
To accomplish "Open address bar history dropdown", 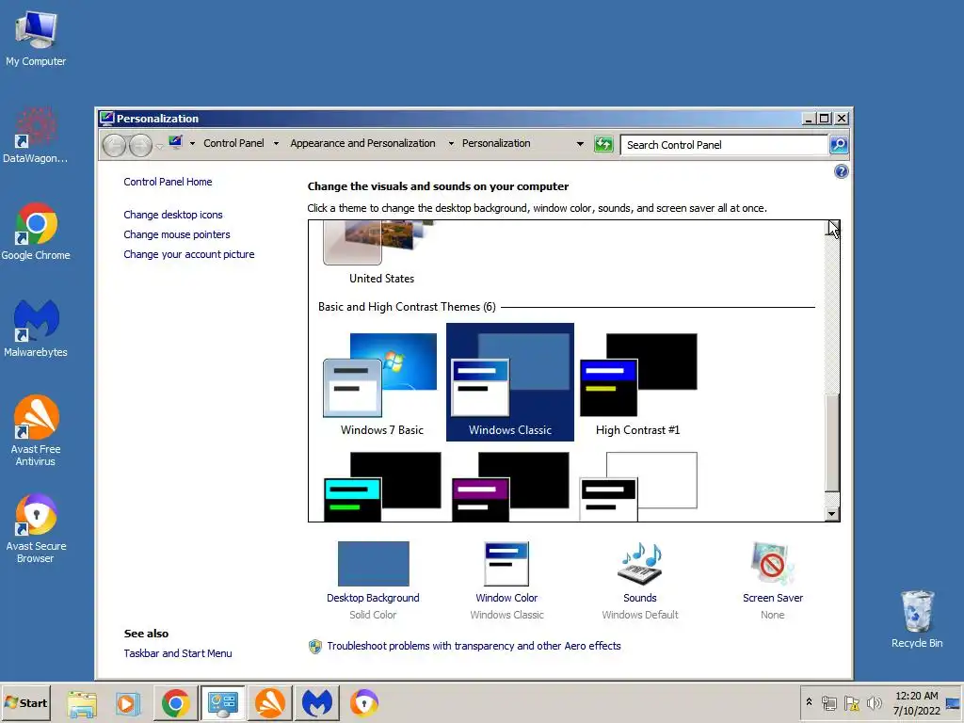I will click(x=580, y=144).
